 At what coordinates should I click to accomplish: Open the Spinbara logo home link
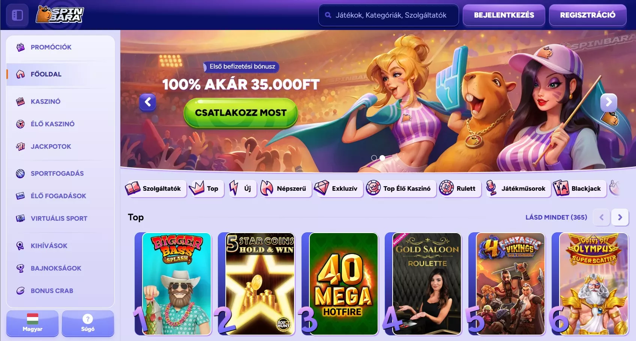pos(60,15)
